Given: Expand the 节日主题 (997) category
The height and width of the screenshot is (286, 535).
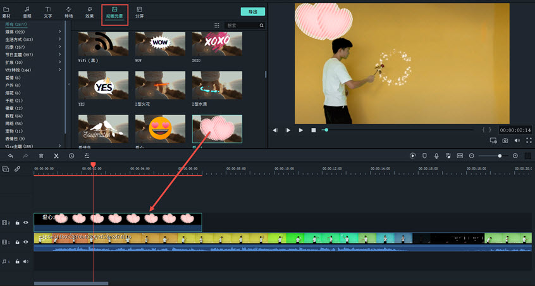Looking at the screenshot, I should (x=60, y=55).
